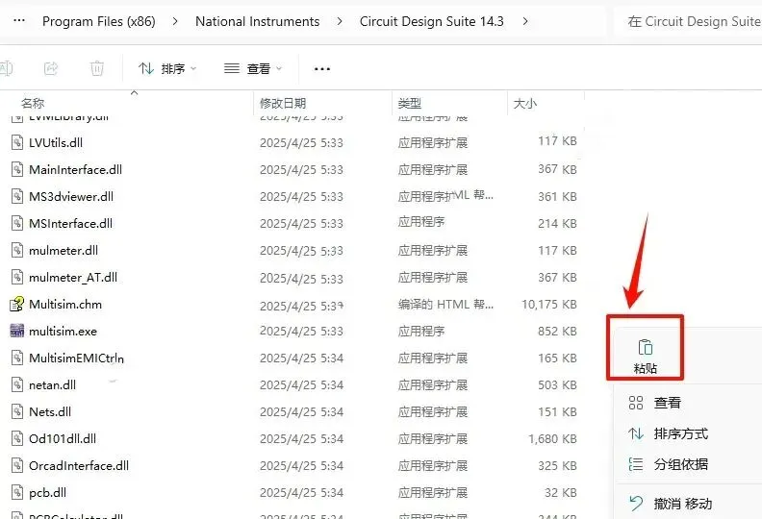Select the multisim.exe application icon
The width and height of the screenshot is (762, 519).
(x=17, y=331)
